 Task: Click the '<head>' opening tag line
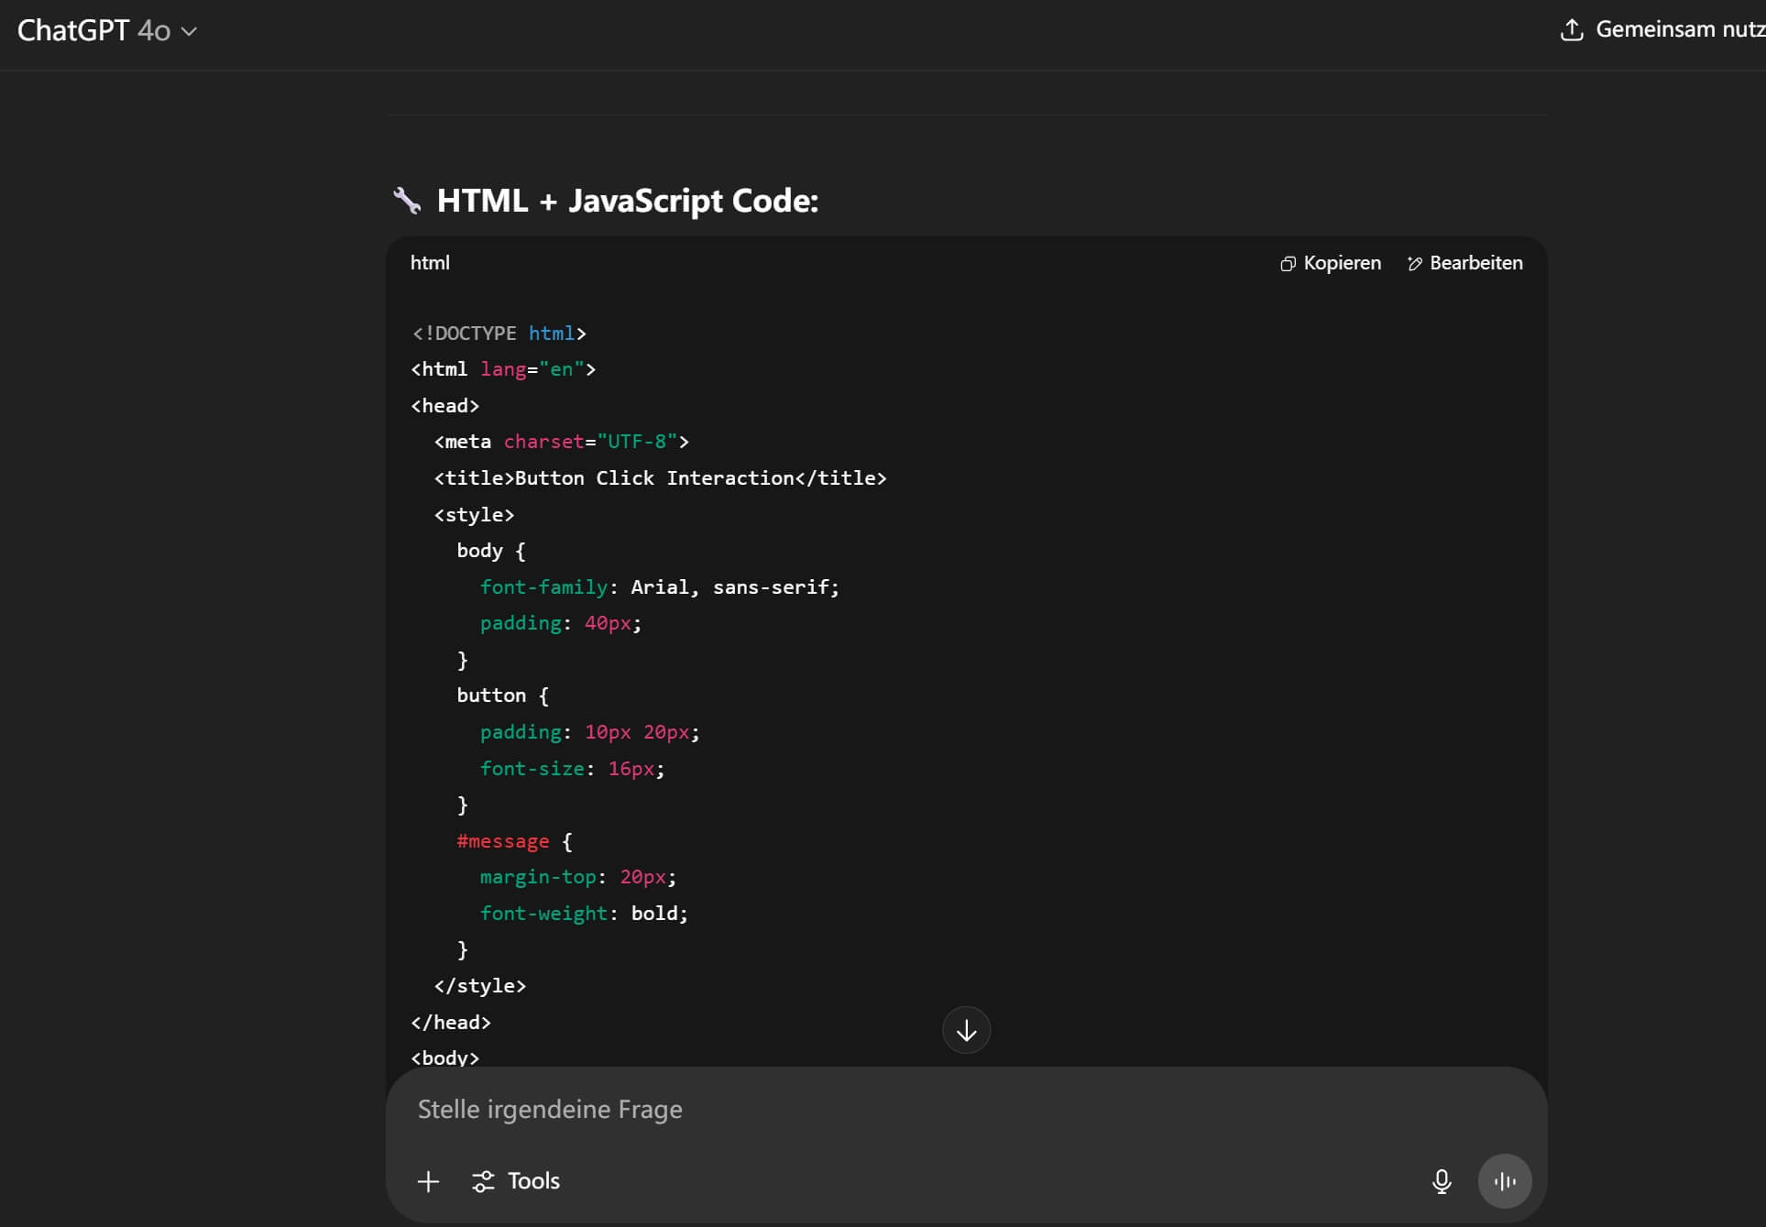click(x=444, y=406)
